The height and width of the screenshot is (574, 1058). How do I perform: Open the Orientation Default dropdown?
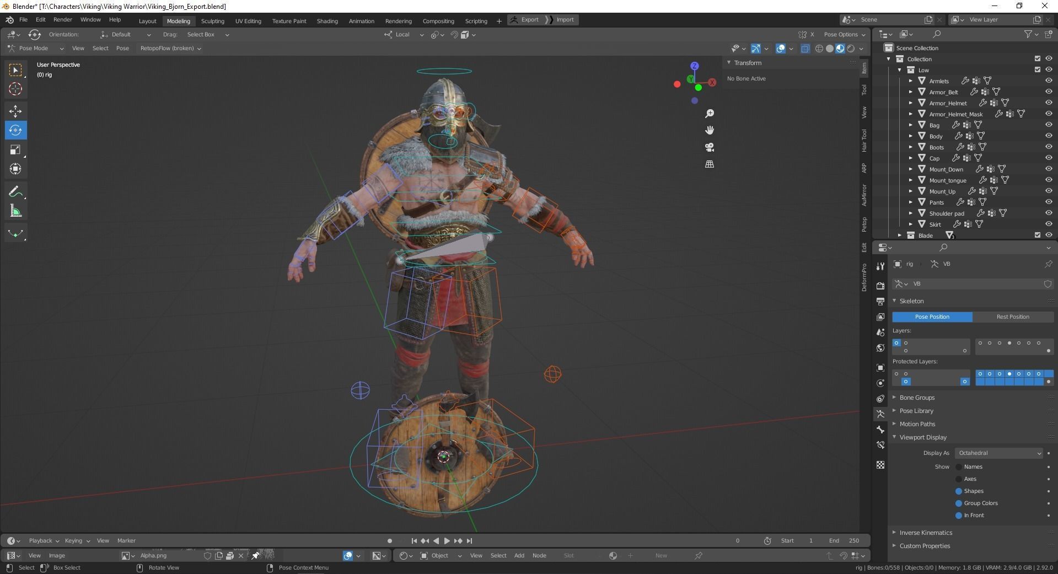(126, 35)
